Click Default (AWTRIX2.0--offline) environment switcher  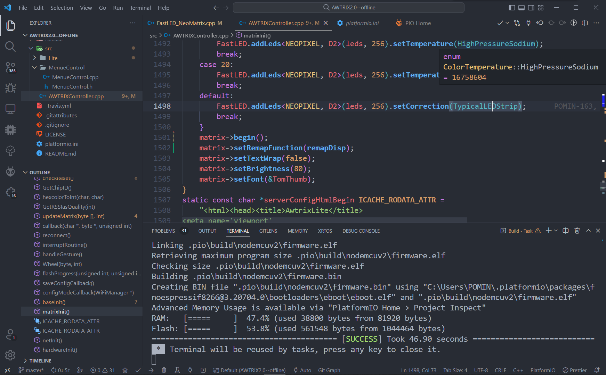(x=249, y=370)
